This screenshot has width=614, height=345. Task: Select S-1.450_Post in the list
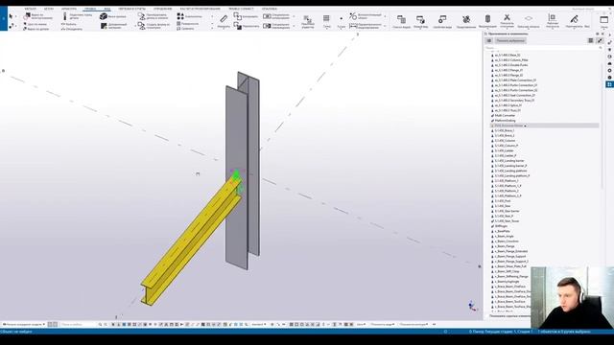click(x=503, y=201)
